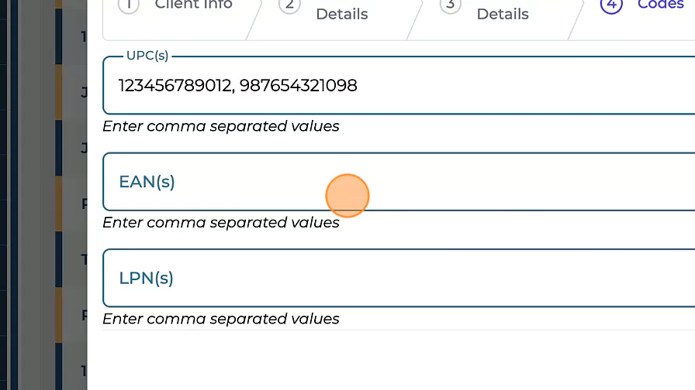Click the helper text below EAN(s)
The width and height of the screenshot is (695, 390).
click(221, 222)
